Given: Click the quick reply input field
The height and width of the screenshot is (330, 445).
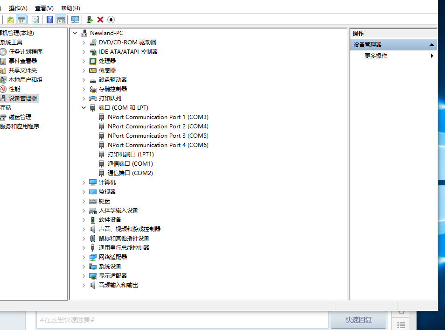Looking at the screenshot, I should (x=182, y=320).
